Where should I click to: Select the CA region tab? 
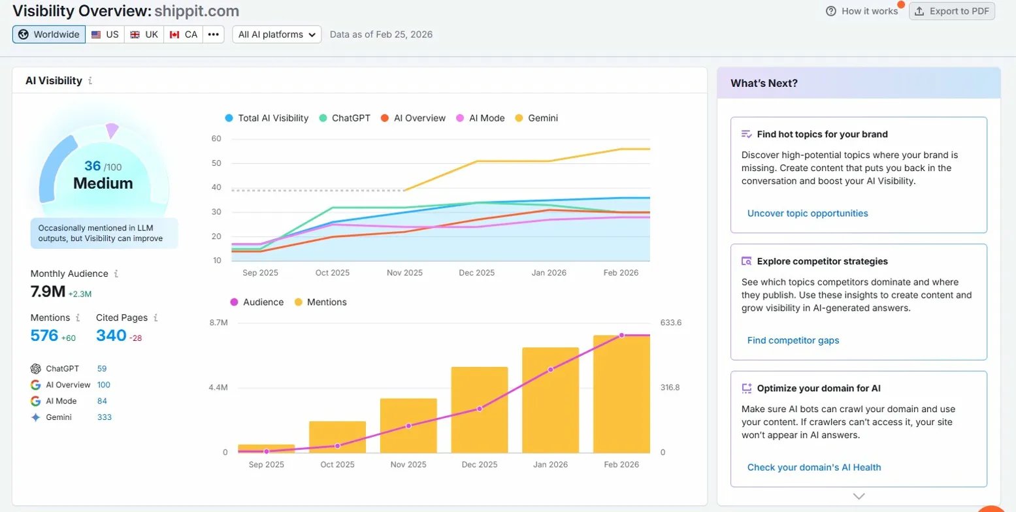[x=184, y=35]
